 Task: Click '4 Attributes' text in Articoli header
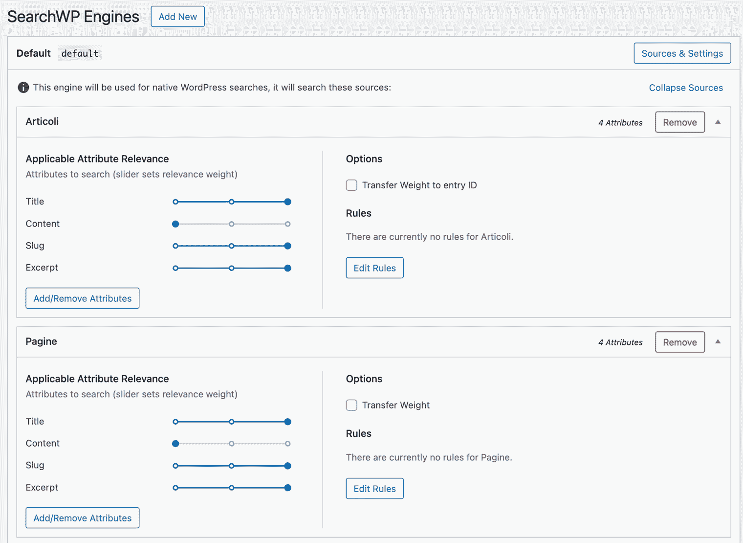point(620,123)
